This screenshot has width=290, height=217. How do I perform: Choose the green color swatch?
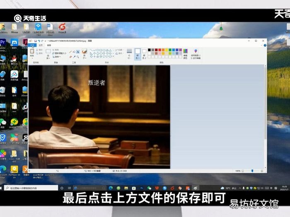coord(170,50)
